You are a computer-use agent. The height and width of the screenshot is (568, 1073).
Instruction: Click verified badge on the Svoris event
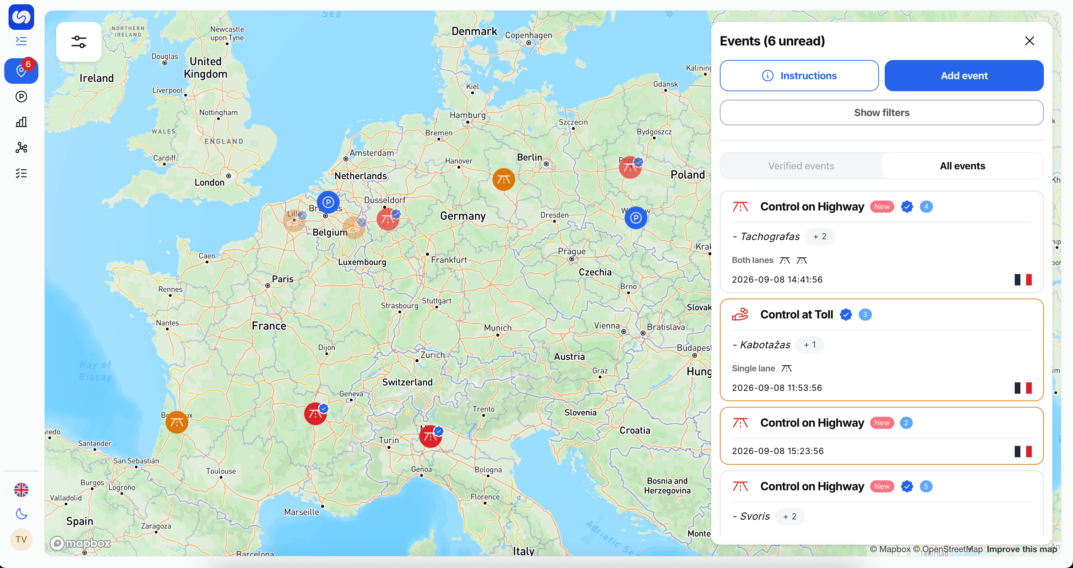click(907, 486)
